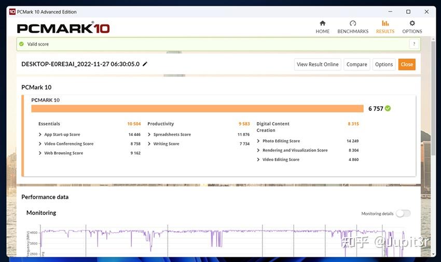The height and width of the screenshot is (262, 441).
Task: Click the Digital Content Creation score 8 315
Action: click(353, 124)
